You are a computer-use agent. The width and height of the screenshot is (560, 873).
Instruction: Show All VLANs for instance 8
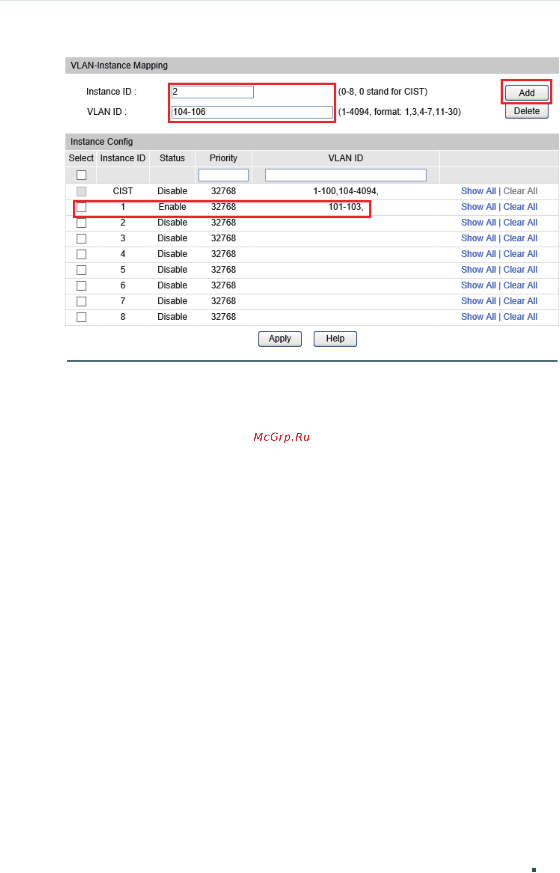pos(478,316)
